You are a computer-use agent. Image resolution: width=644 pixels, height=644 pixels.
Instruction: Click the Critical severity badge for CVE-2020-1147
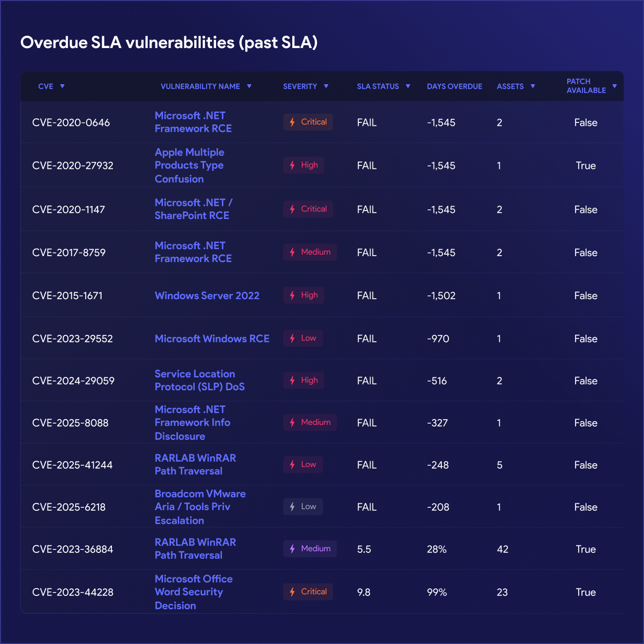pos(308,209)
